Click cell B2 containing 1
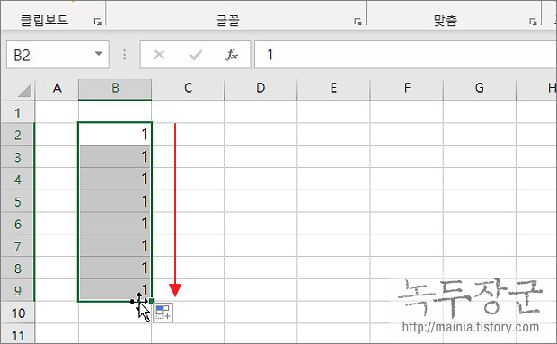The image size is (557, 344). point(115,134)
